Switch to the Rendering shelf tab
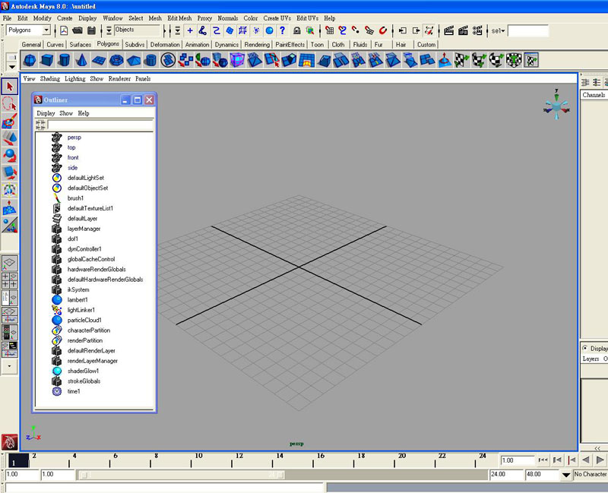The image size is (608, 493). coord(257,45)
